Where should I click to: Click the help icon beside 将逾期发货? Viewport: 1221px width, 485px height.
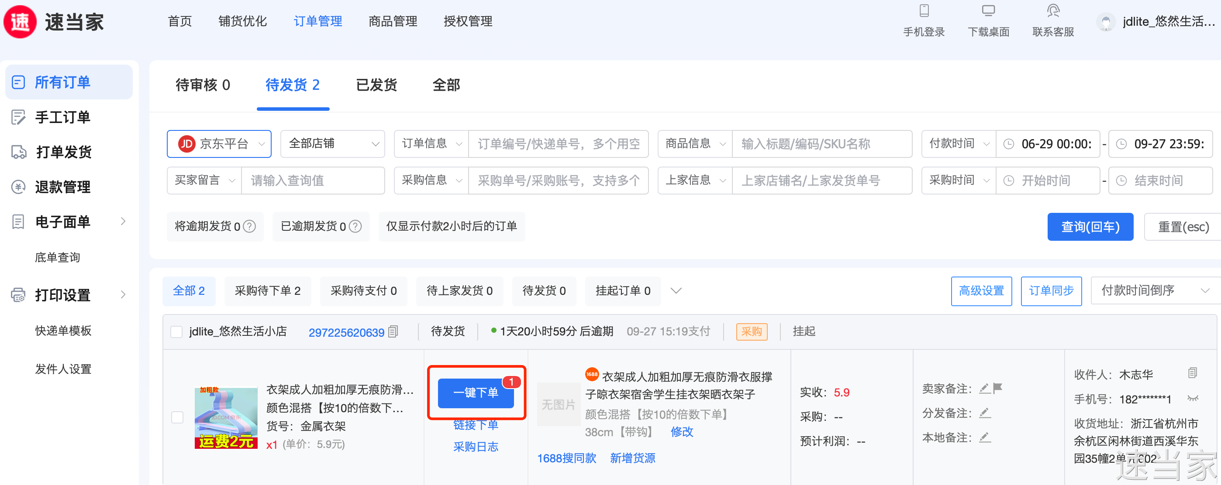249,227
